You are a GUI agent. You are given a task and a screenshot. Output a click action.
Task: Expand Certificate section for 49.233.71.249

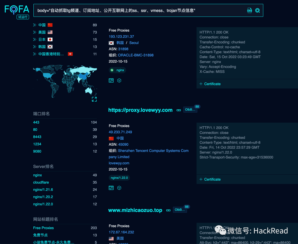tap(210, 179)
